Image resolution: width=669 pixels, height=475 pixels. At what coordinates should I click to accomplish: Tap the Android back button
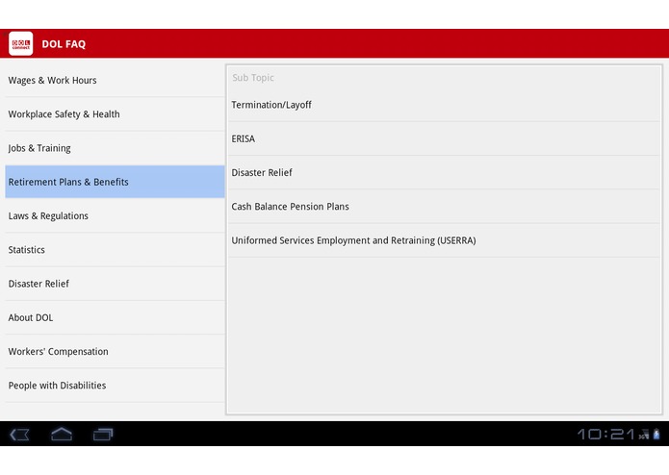19,435
